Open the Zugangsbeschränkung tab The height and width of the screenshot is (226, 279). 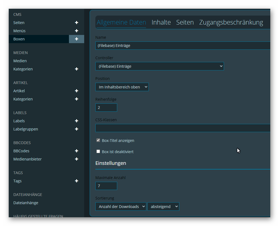coord(231,22)
